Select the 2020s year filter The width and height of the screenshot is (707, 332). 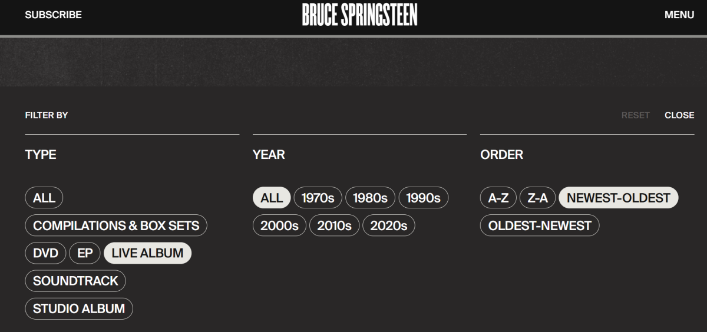(388, 225)
